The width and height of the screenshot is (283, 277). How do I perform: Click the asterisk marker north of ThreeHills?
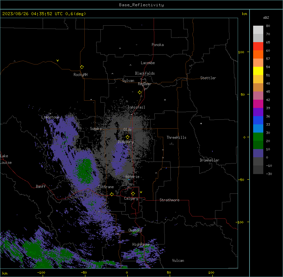click(165, 100)
